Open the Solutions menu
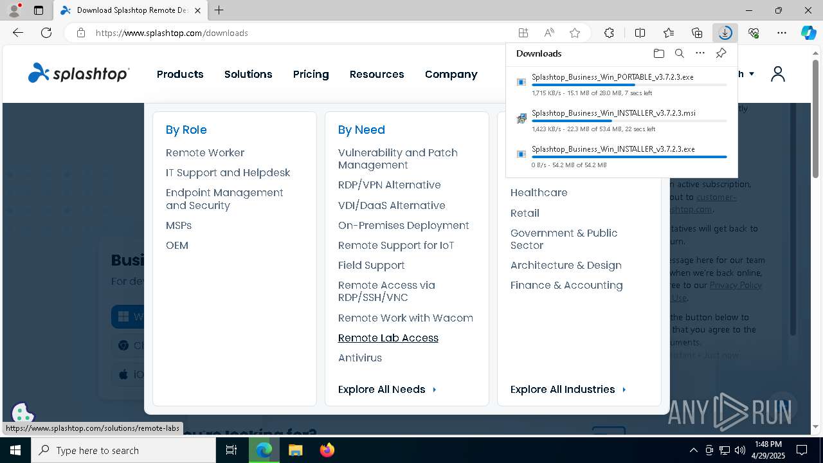The image size is (823, 463). point(248,74)
